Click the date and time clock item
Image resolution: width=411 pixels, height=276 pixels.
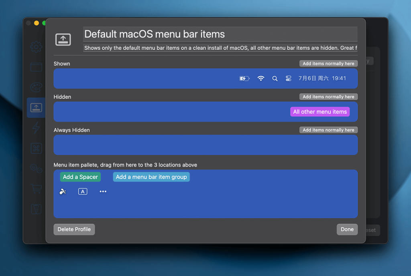(x=322, y=79)
